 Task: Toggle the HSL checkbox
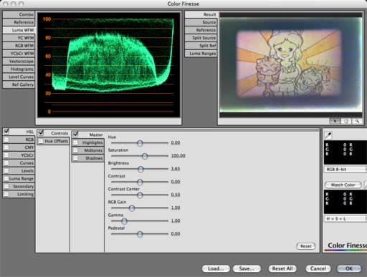pyautogui.click(x=6, y=131)
